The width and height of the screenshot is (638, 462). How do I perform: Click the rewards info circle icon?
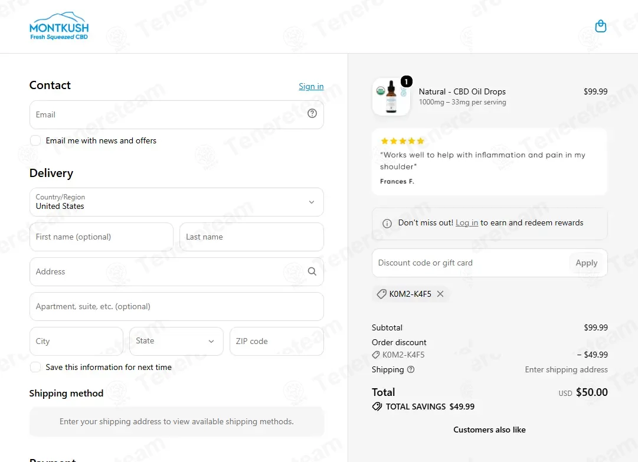click(x=387, y=223)
